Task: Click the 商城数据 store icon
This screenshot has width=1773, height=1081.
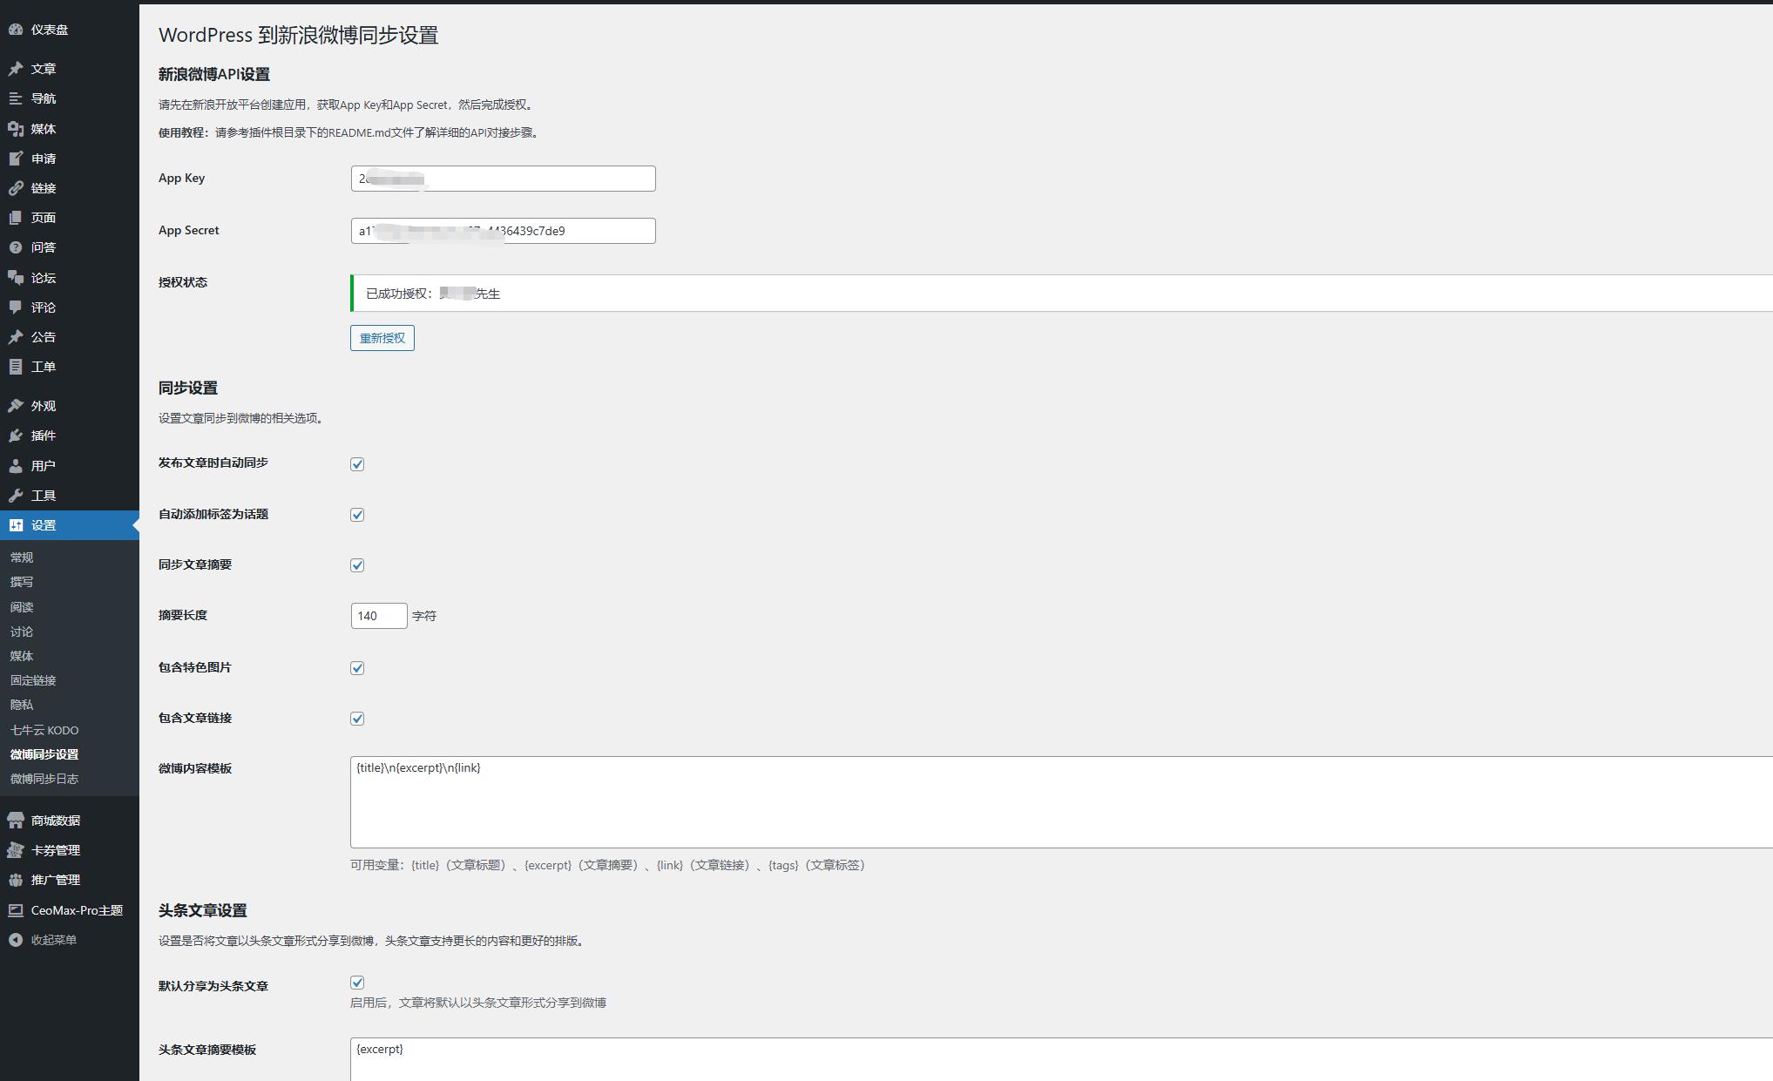Action: point(16,821)
